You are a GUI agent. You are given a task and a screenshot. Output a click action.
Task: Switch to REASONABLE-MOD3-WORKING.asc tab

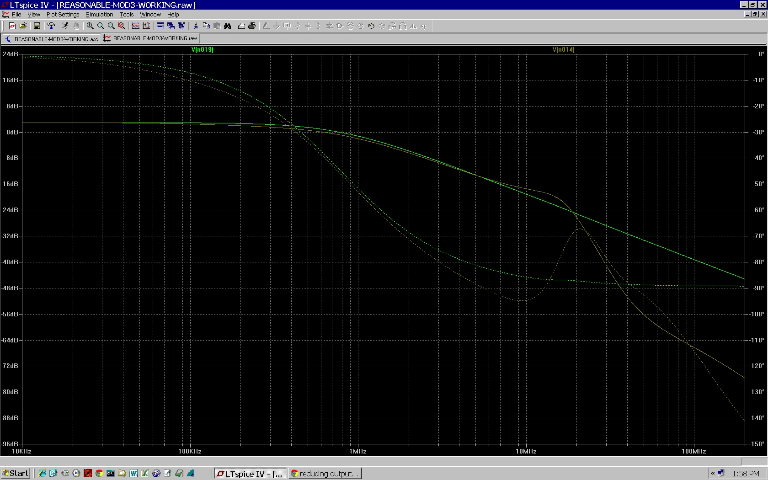click(x=51, y=39)
